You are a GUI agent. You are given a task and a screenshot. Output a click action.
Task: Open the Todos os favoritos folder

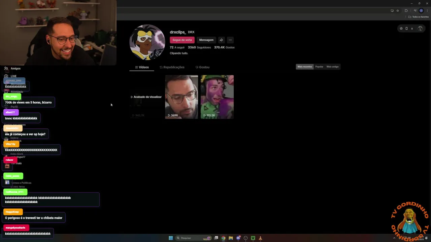[418, 17]
